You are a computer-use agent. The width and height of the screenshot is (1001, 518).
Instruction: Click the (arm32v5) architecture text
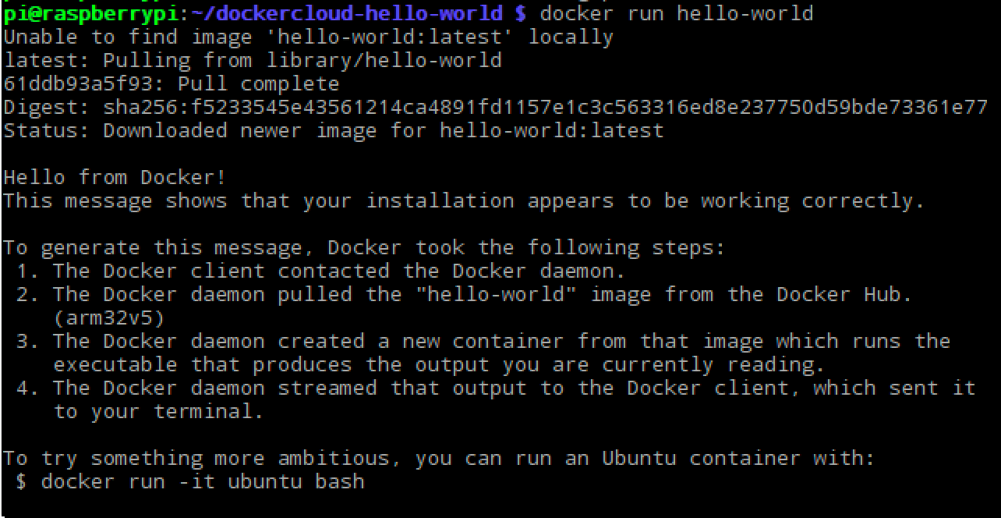coord(108,318)
